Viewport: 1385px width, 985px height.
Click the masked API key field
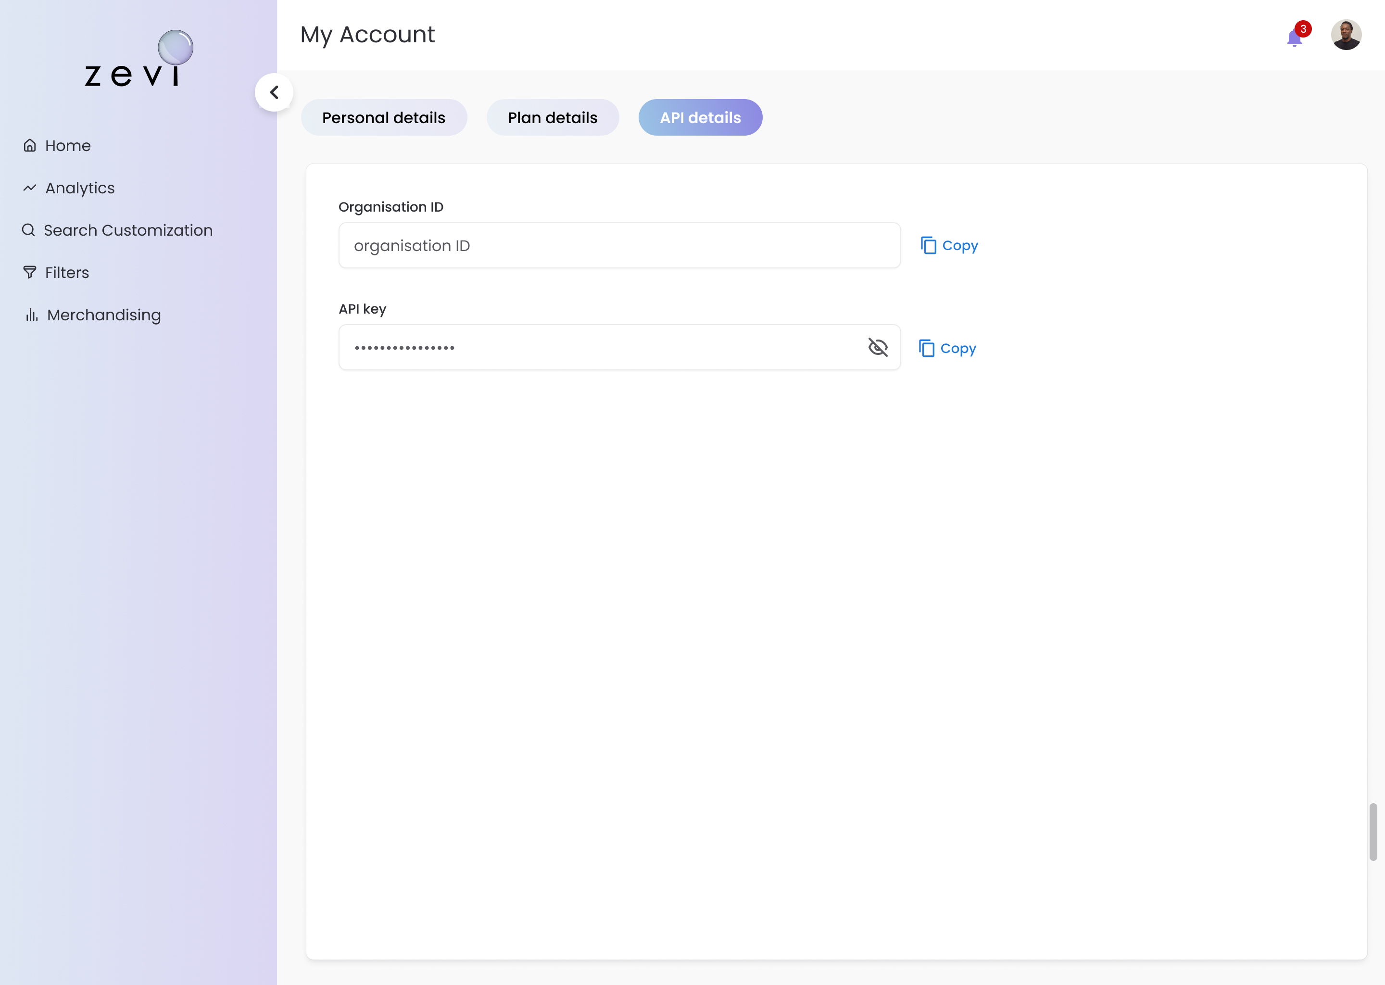[x=600, y=347]
